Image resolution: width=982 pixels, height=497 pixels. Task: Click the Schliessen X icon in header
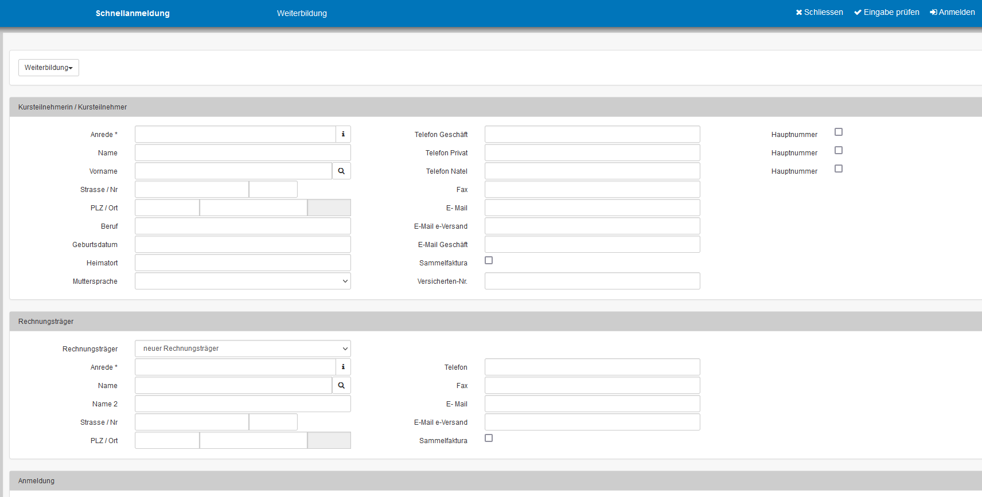799,13
